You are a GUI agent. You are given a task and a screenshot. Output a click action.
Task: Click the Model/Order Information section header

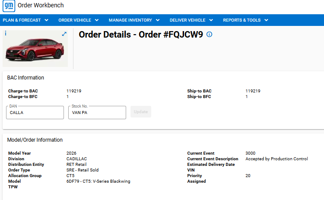tap(35, 140)
